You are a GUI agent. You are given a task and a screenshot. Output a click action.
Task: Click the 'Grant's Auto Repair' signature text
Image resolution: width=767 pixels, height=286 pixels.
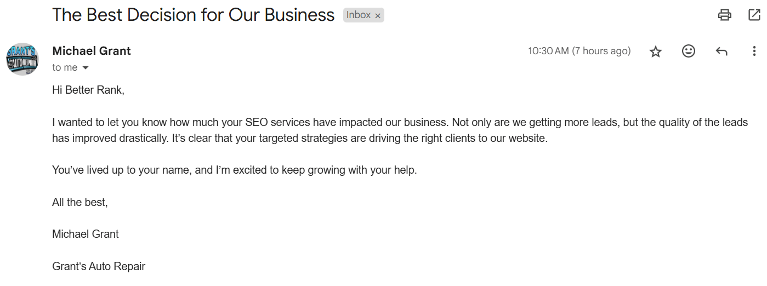(x=99, y=267)
